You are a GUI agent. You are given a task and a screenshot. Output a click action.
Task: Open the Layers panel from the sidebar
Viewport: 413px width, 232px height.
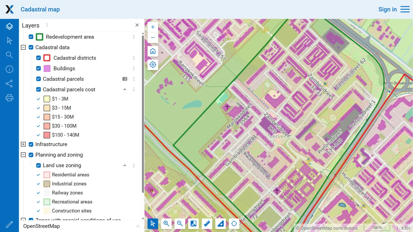[9, 26]
